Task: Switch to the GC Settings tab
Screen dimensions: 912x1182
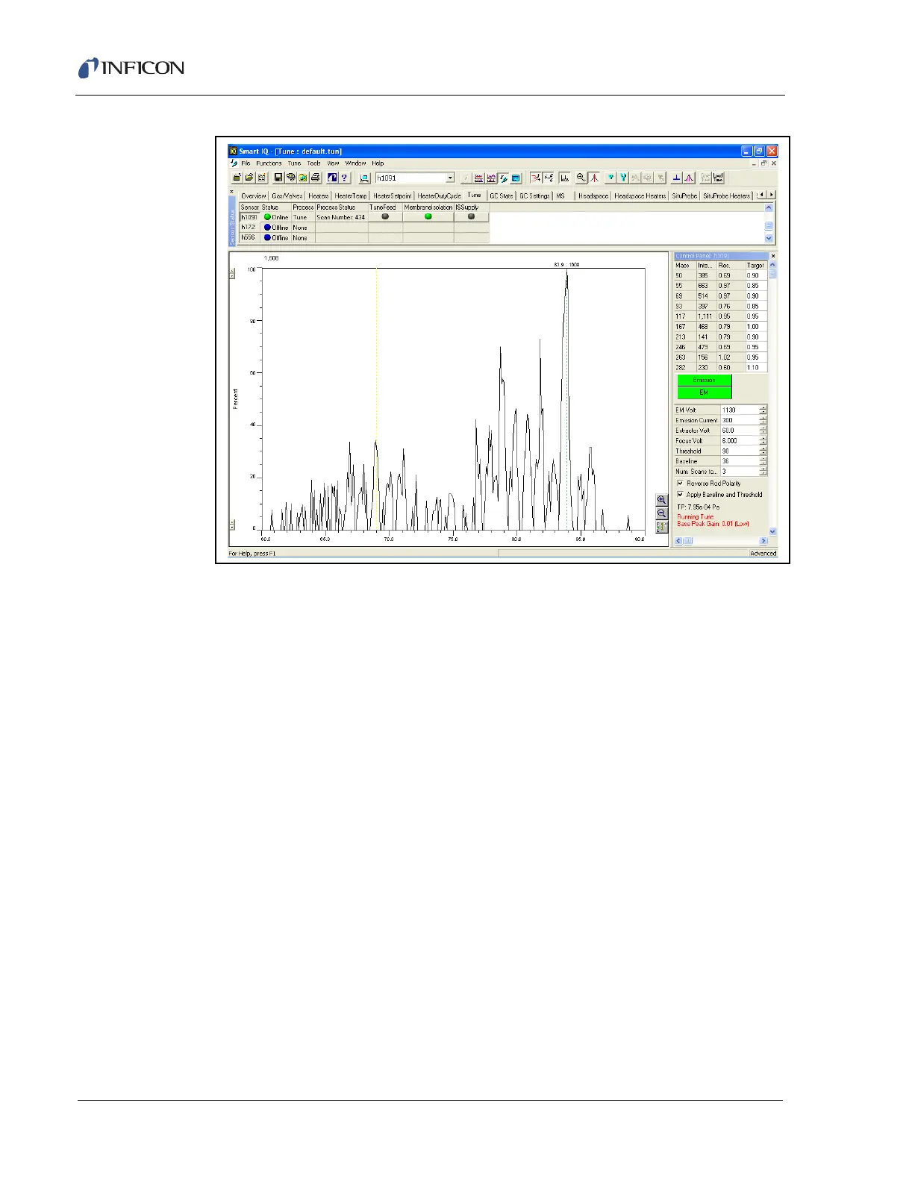Action: tap(534, 196)
